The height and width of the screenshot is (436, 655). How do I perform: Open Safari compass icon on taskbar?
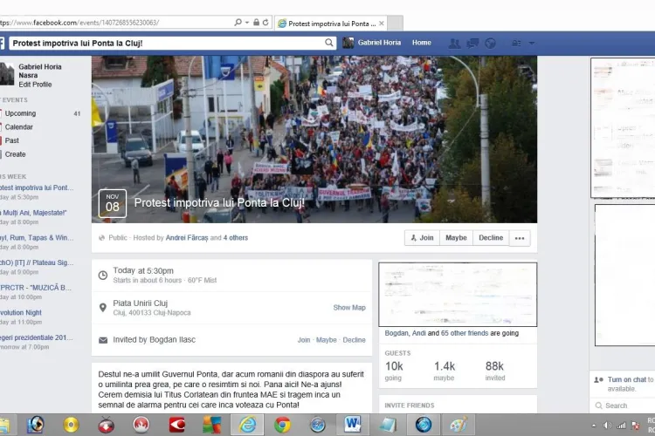(x=318, y=425)
